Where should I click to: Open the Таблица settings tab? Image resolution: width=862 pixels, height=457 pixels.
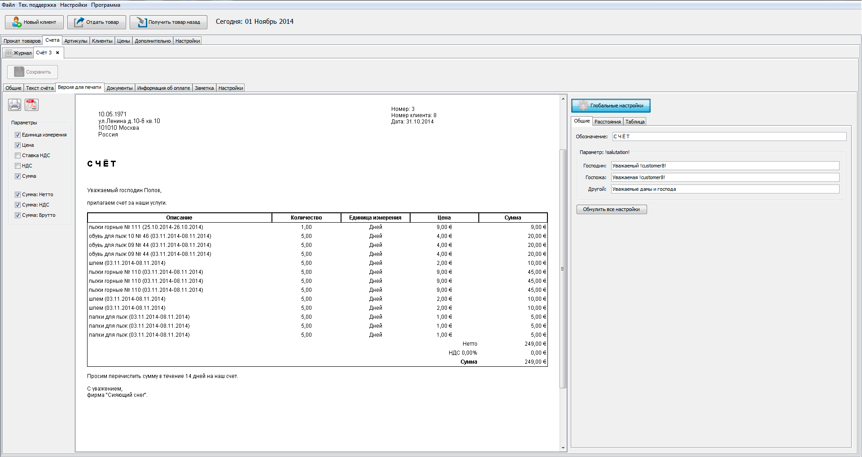[635, 122]
